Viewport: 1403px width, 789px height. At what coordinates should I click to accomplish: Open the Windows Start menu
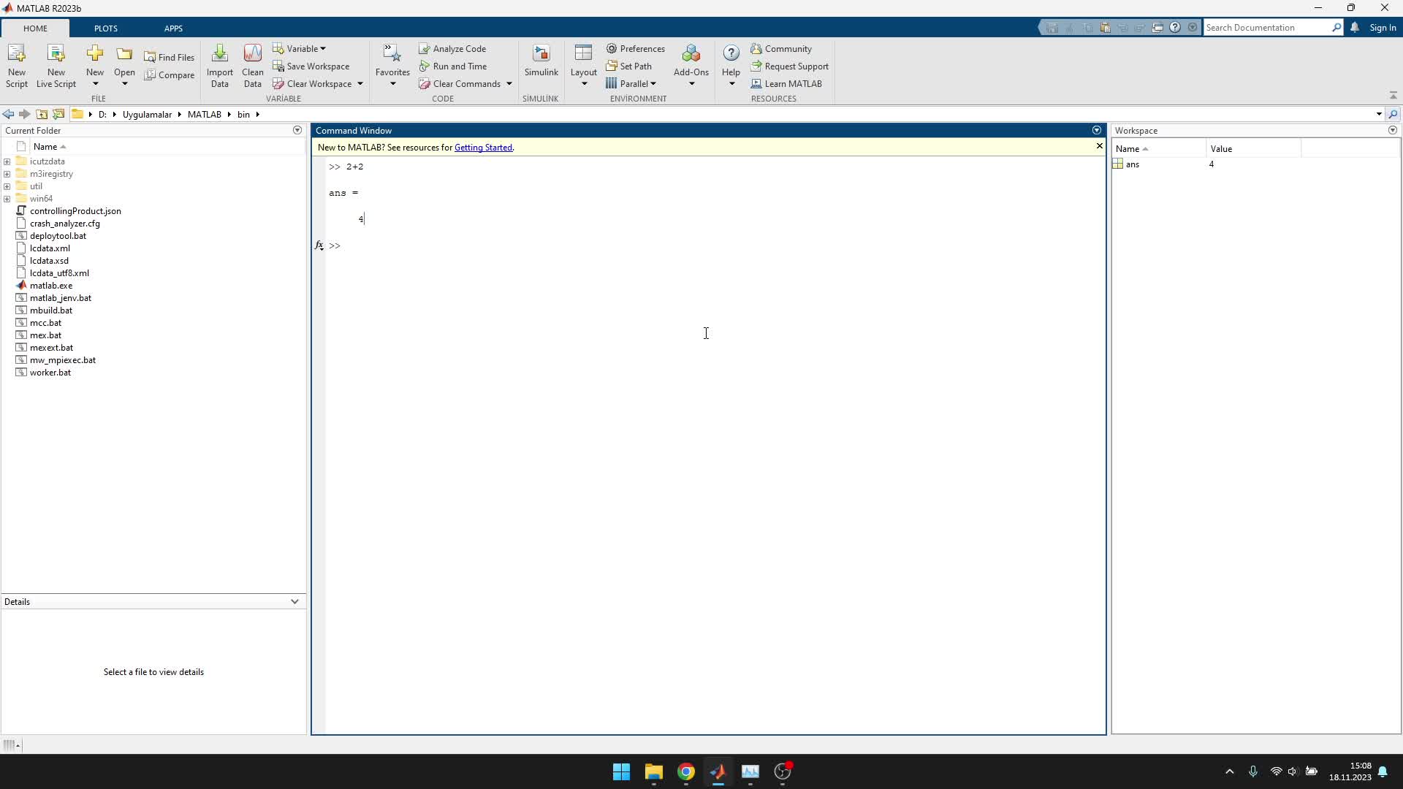621,772
